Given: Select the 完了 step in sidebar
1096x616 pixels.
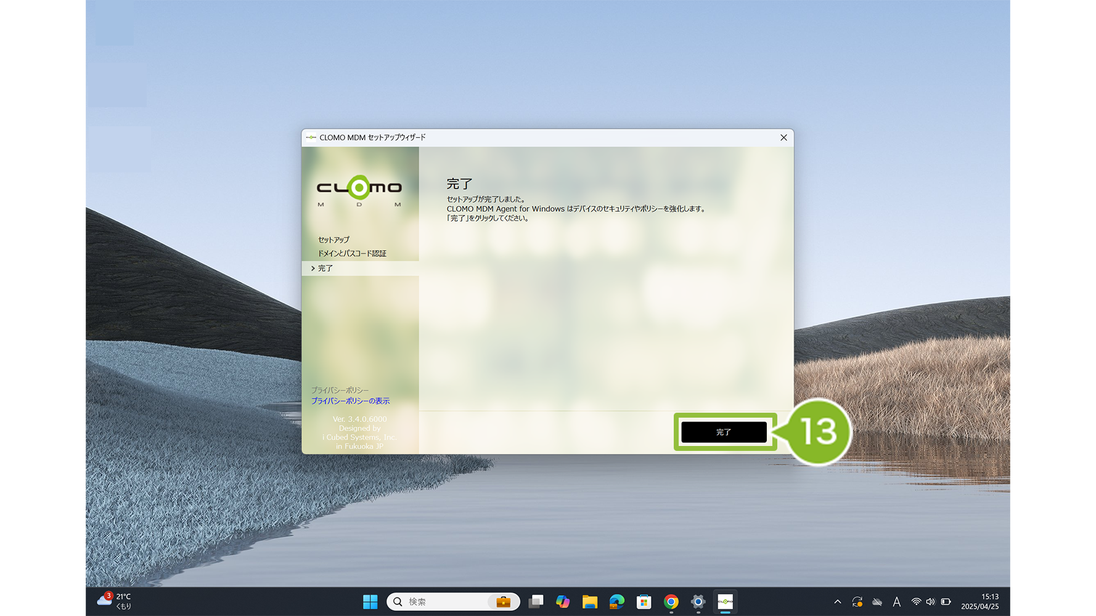Looking at the screenshot, I should tap(360, 268).
